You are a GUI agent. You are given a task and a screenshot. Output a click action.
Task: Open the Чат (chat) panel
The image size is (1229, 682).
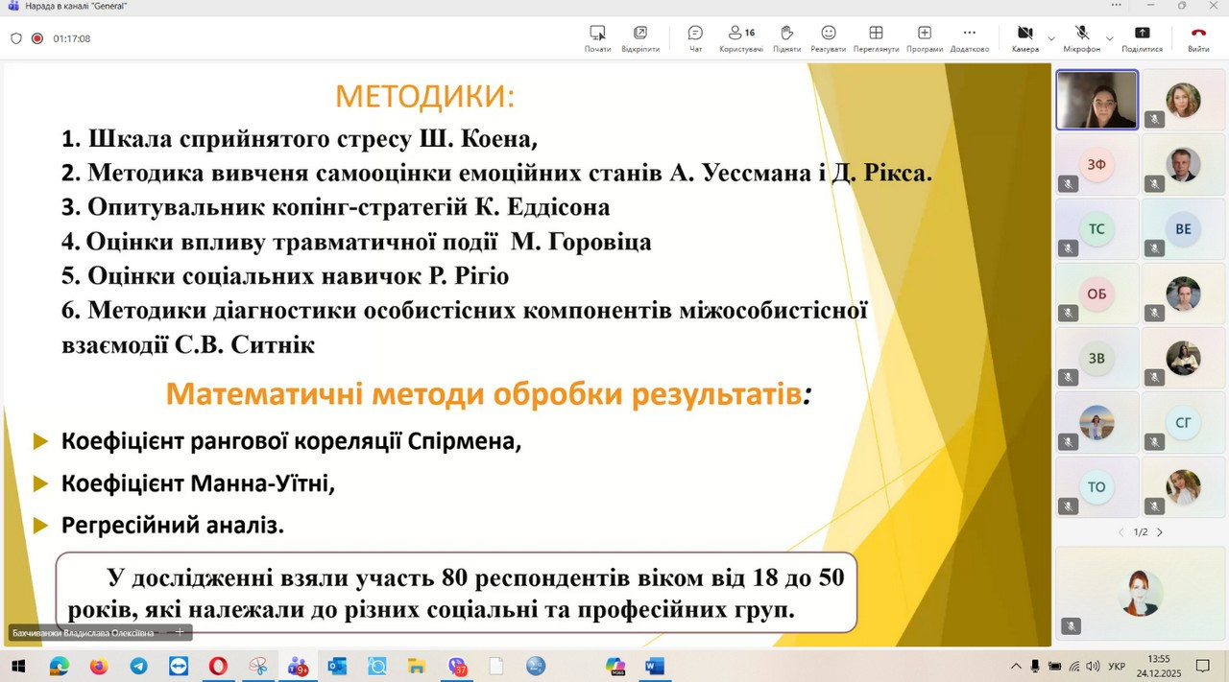(x=695, y=37)
